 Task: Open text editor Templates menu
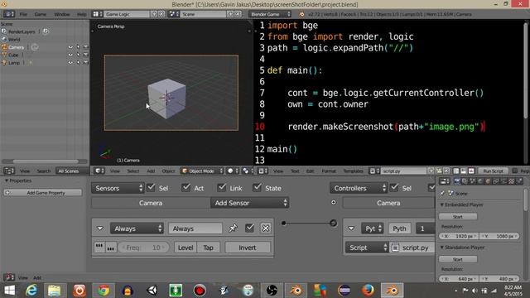coord(353,171)
